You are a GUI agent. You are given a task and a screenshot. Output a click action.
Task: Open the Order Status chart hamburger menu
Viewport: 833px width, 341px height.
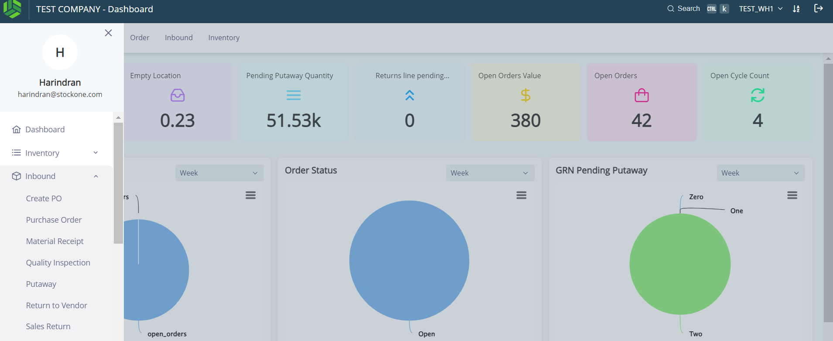pyautogui.click(x=521, y=195)
